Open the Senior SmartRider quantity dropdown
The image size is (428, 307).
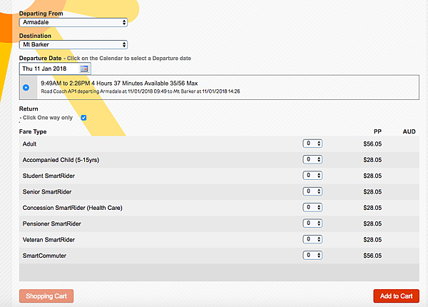click(x=312, y=191)
